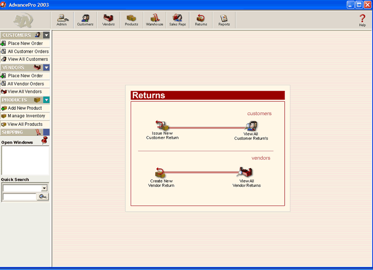This screenshot has width=373, height=270.
Task: Minimize the AdvancePro 2003 window
Action: tap(351, 5)
